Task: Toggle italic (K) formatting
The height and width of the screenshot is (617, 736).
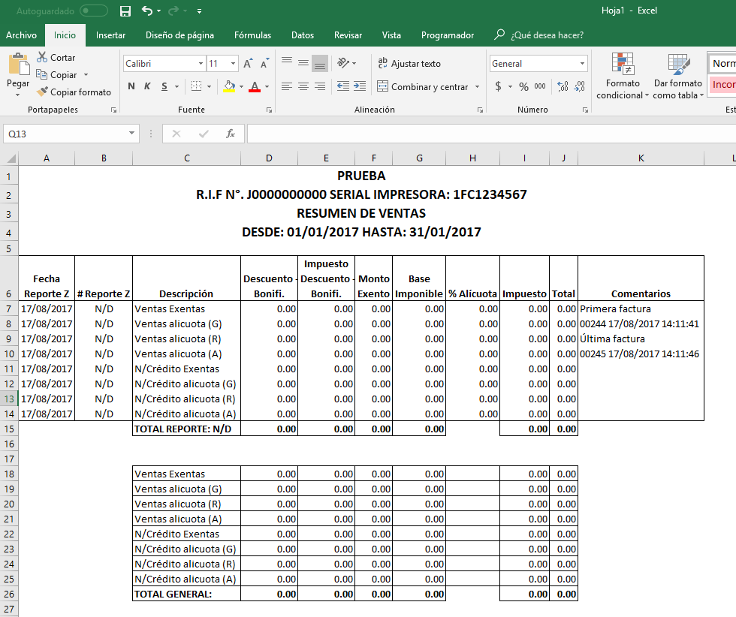Action: click(148, 86)
